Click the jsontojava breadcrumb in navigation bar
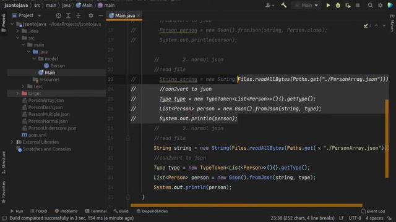Image resolution: width=396 pixels, height=222 pixels. [16, 6]
